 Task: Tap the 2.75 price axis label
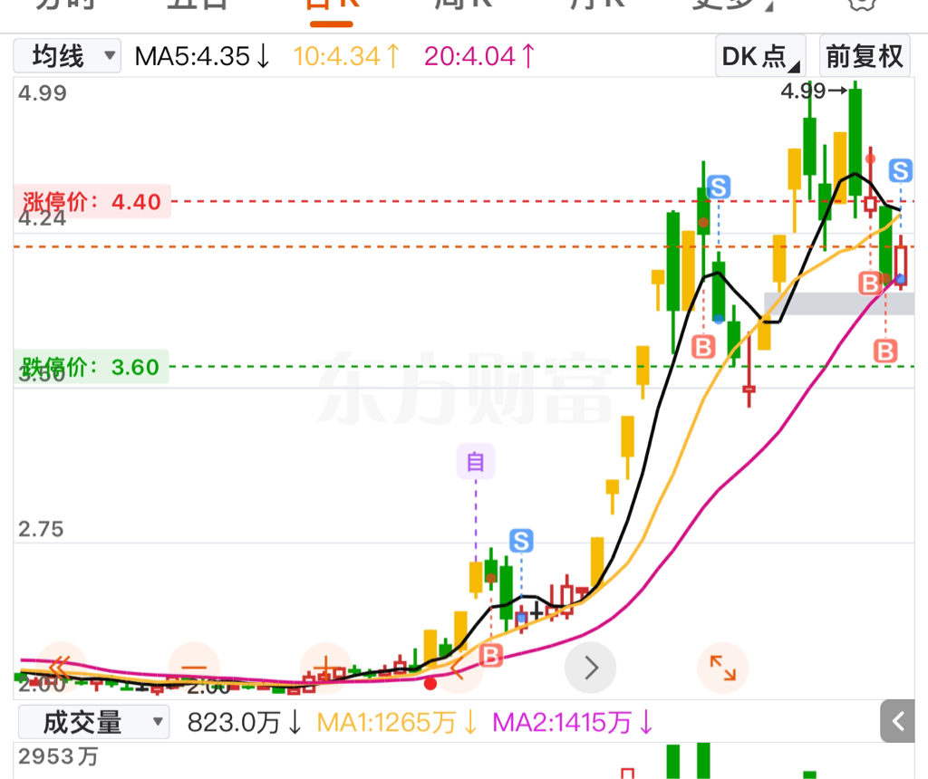pyautogui.click(x=41, y=529)
